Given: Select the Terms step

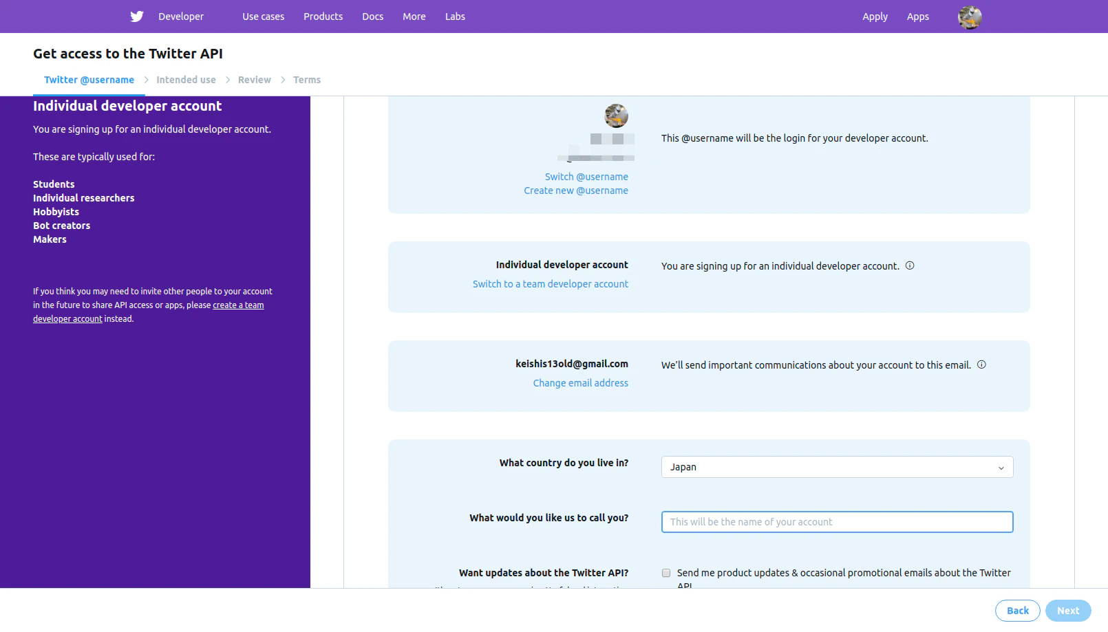Looking at the screenshot, I should click(x=306, y=80).
